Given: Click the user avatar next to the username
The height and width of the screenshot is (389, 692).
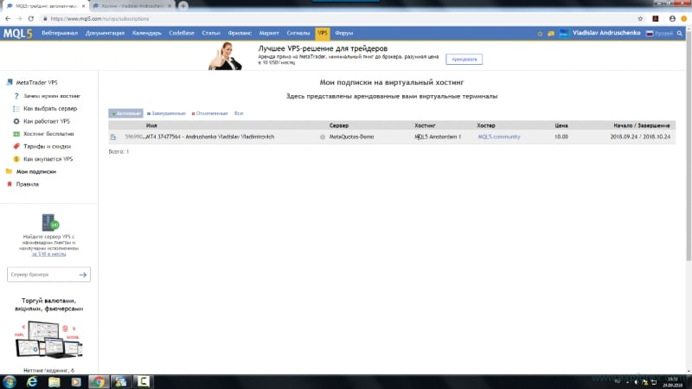Looking at the screenshot, I should (x=564, y=33).
